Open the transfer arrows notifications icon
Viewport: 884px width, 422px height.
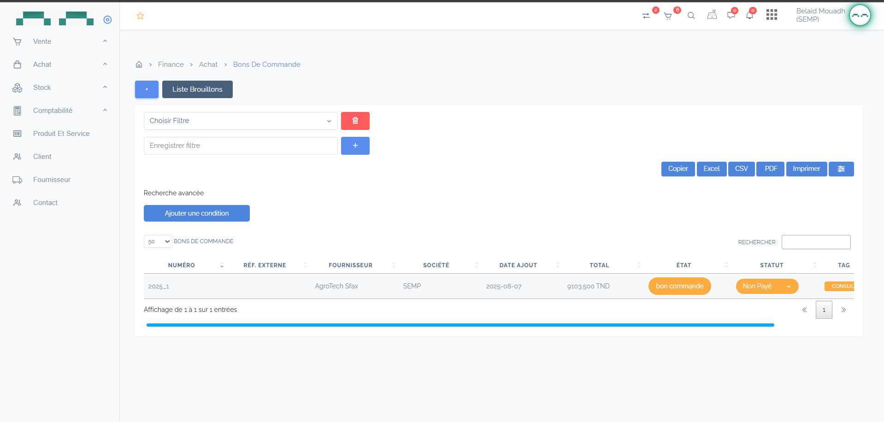[646, 16]
